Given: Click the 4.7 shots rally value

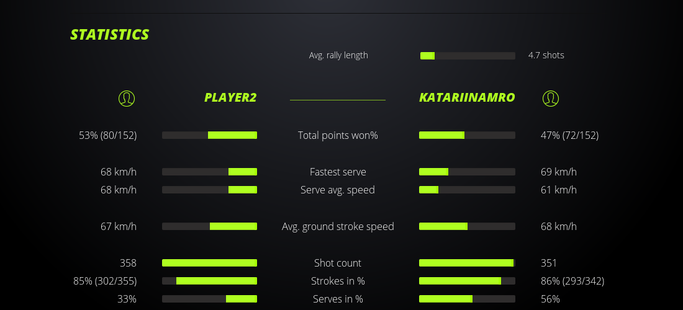Looking at the screenshot, I should [x=546, y=55].
